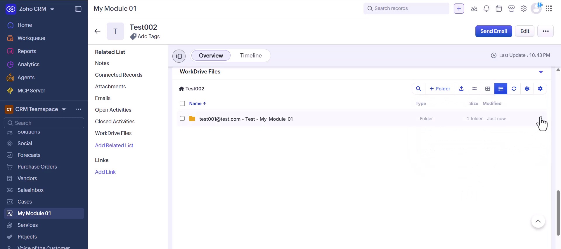Click the Send Email button
Viewport: 561px width, 249px height.
click(494, 31)
